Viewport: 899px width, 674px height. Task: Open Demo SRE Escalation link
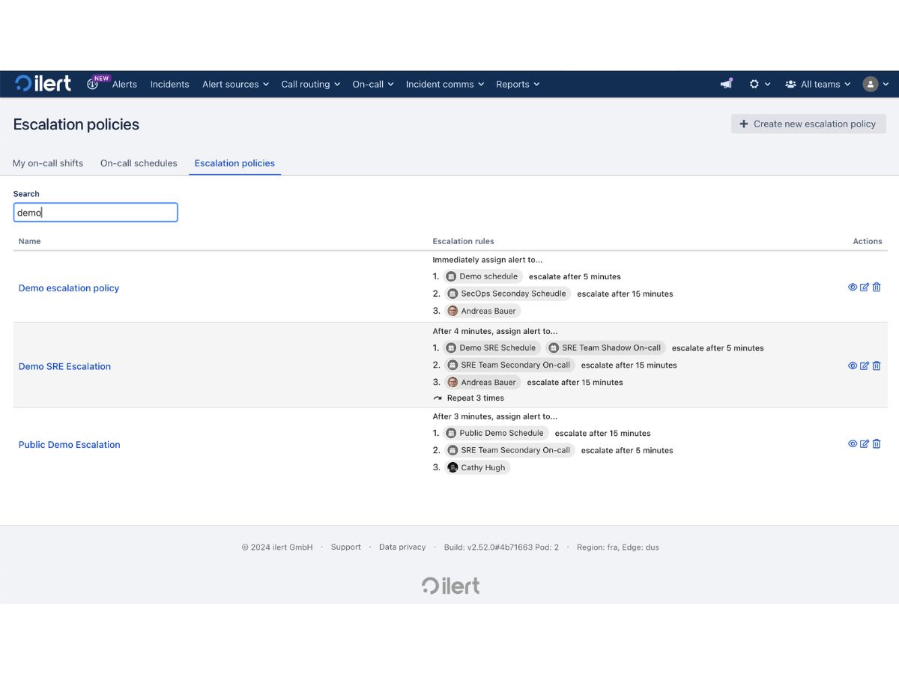(64, 366)
